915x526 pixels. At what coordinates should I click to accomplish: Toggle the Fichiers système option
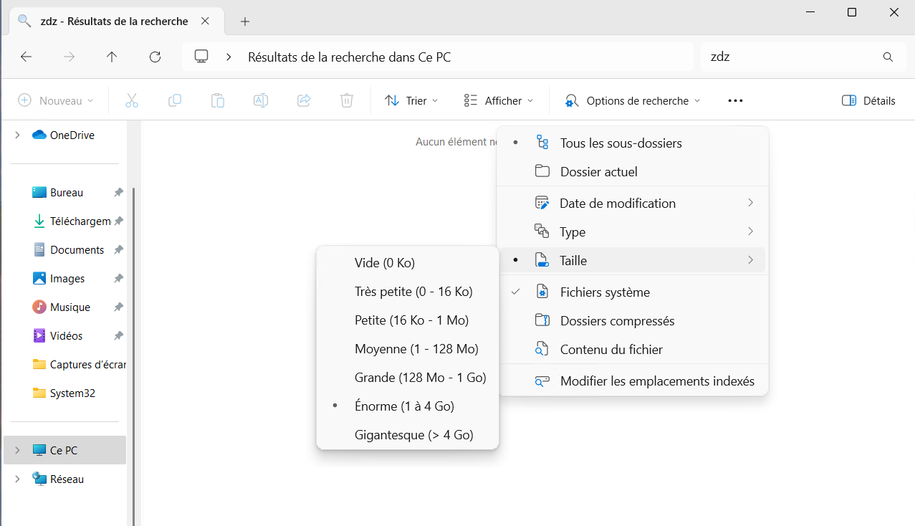(x=605, y=292)
